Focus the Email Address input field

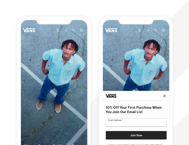click(x=136, y=122)
